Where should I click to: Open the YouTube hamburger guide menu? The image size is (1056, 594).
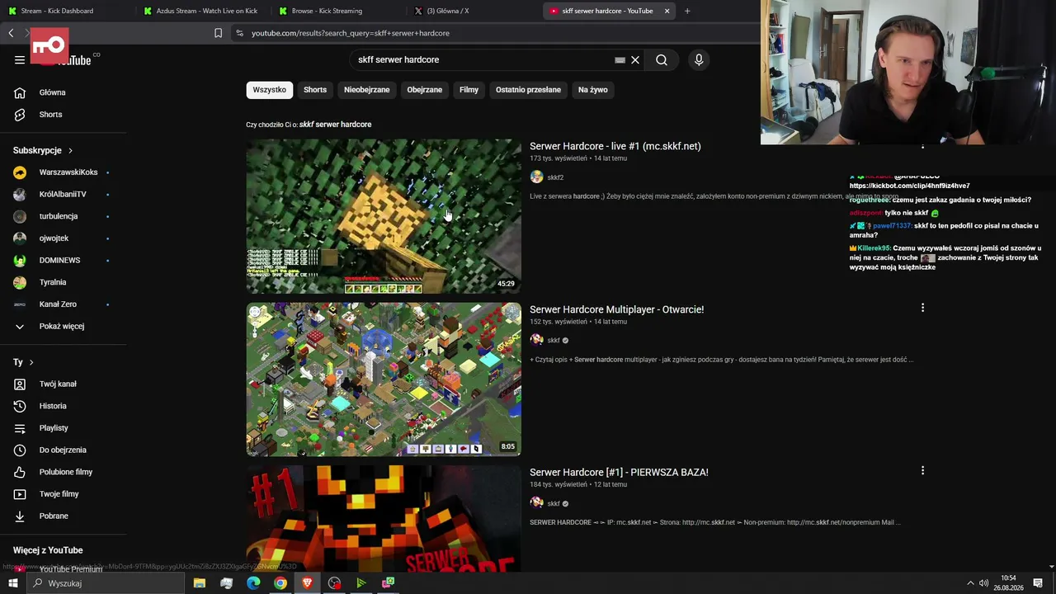click(20, 59)
